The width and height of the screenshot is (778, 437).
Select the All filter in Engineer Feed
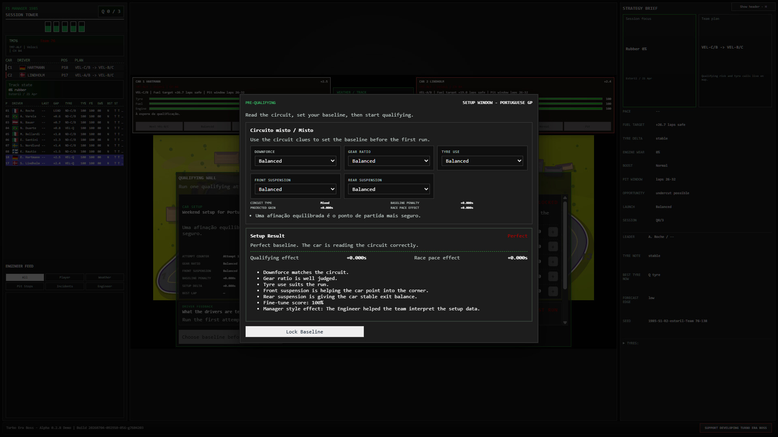25,278
